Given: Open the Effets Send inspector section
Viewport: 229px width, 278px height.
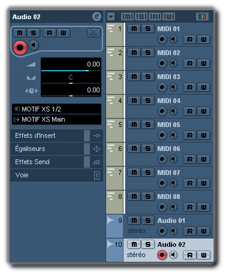Looking at the screenshot, I should coord(47,162).
